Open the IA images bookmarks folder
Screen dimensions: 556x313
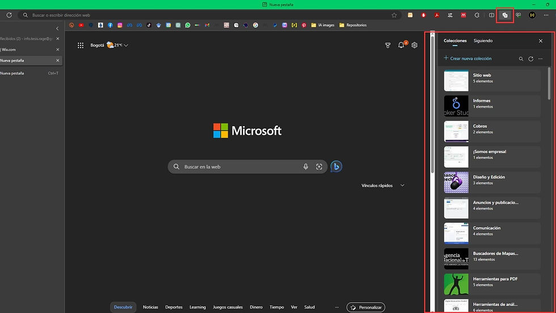[323, 25]
